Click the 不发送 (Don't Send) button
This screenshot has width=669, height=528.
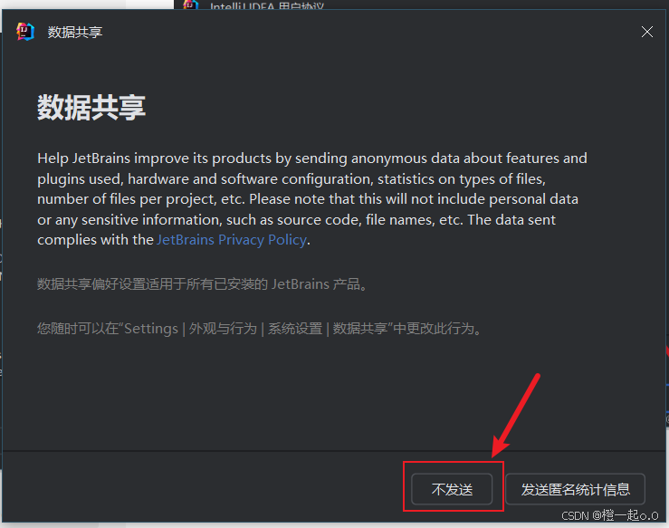point(452,489)
